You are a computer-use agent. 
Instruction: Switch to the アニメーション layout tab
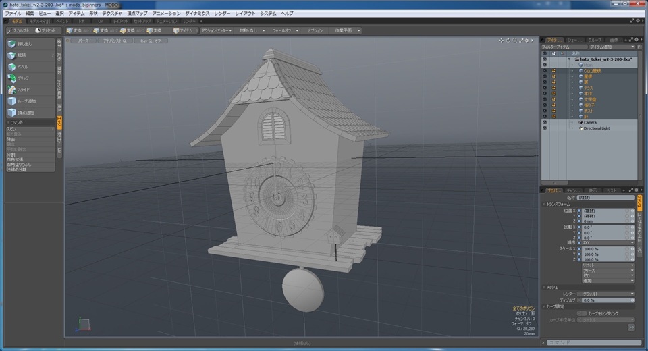point(167,21)
